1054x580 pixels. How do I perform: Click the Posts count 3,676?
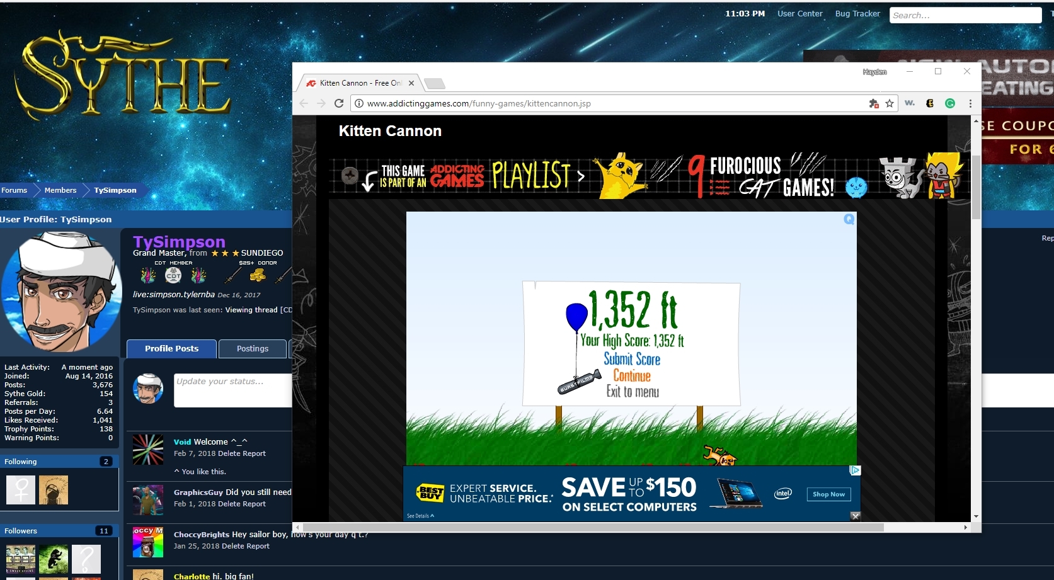(x=103, y=385)
